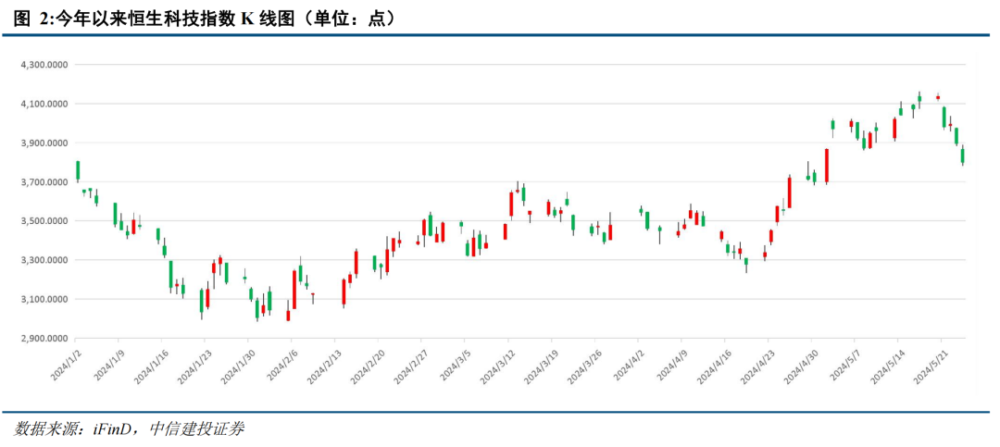Select the 2024/4/30 date label
1000x447 pixels.
tap(800, 365)
